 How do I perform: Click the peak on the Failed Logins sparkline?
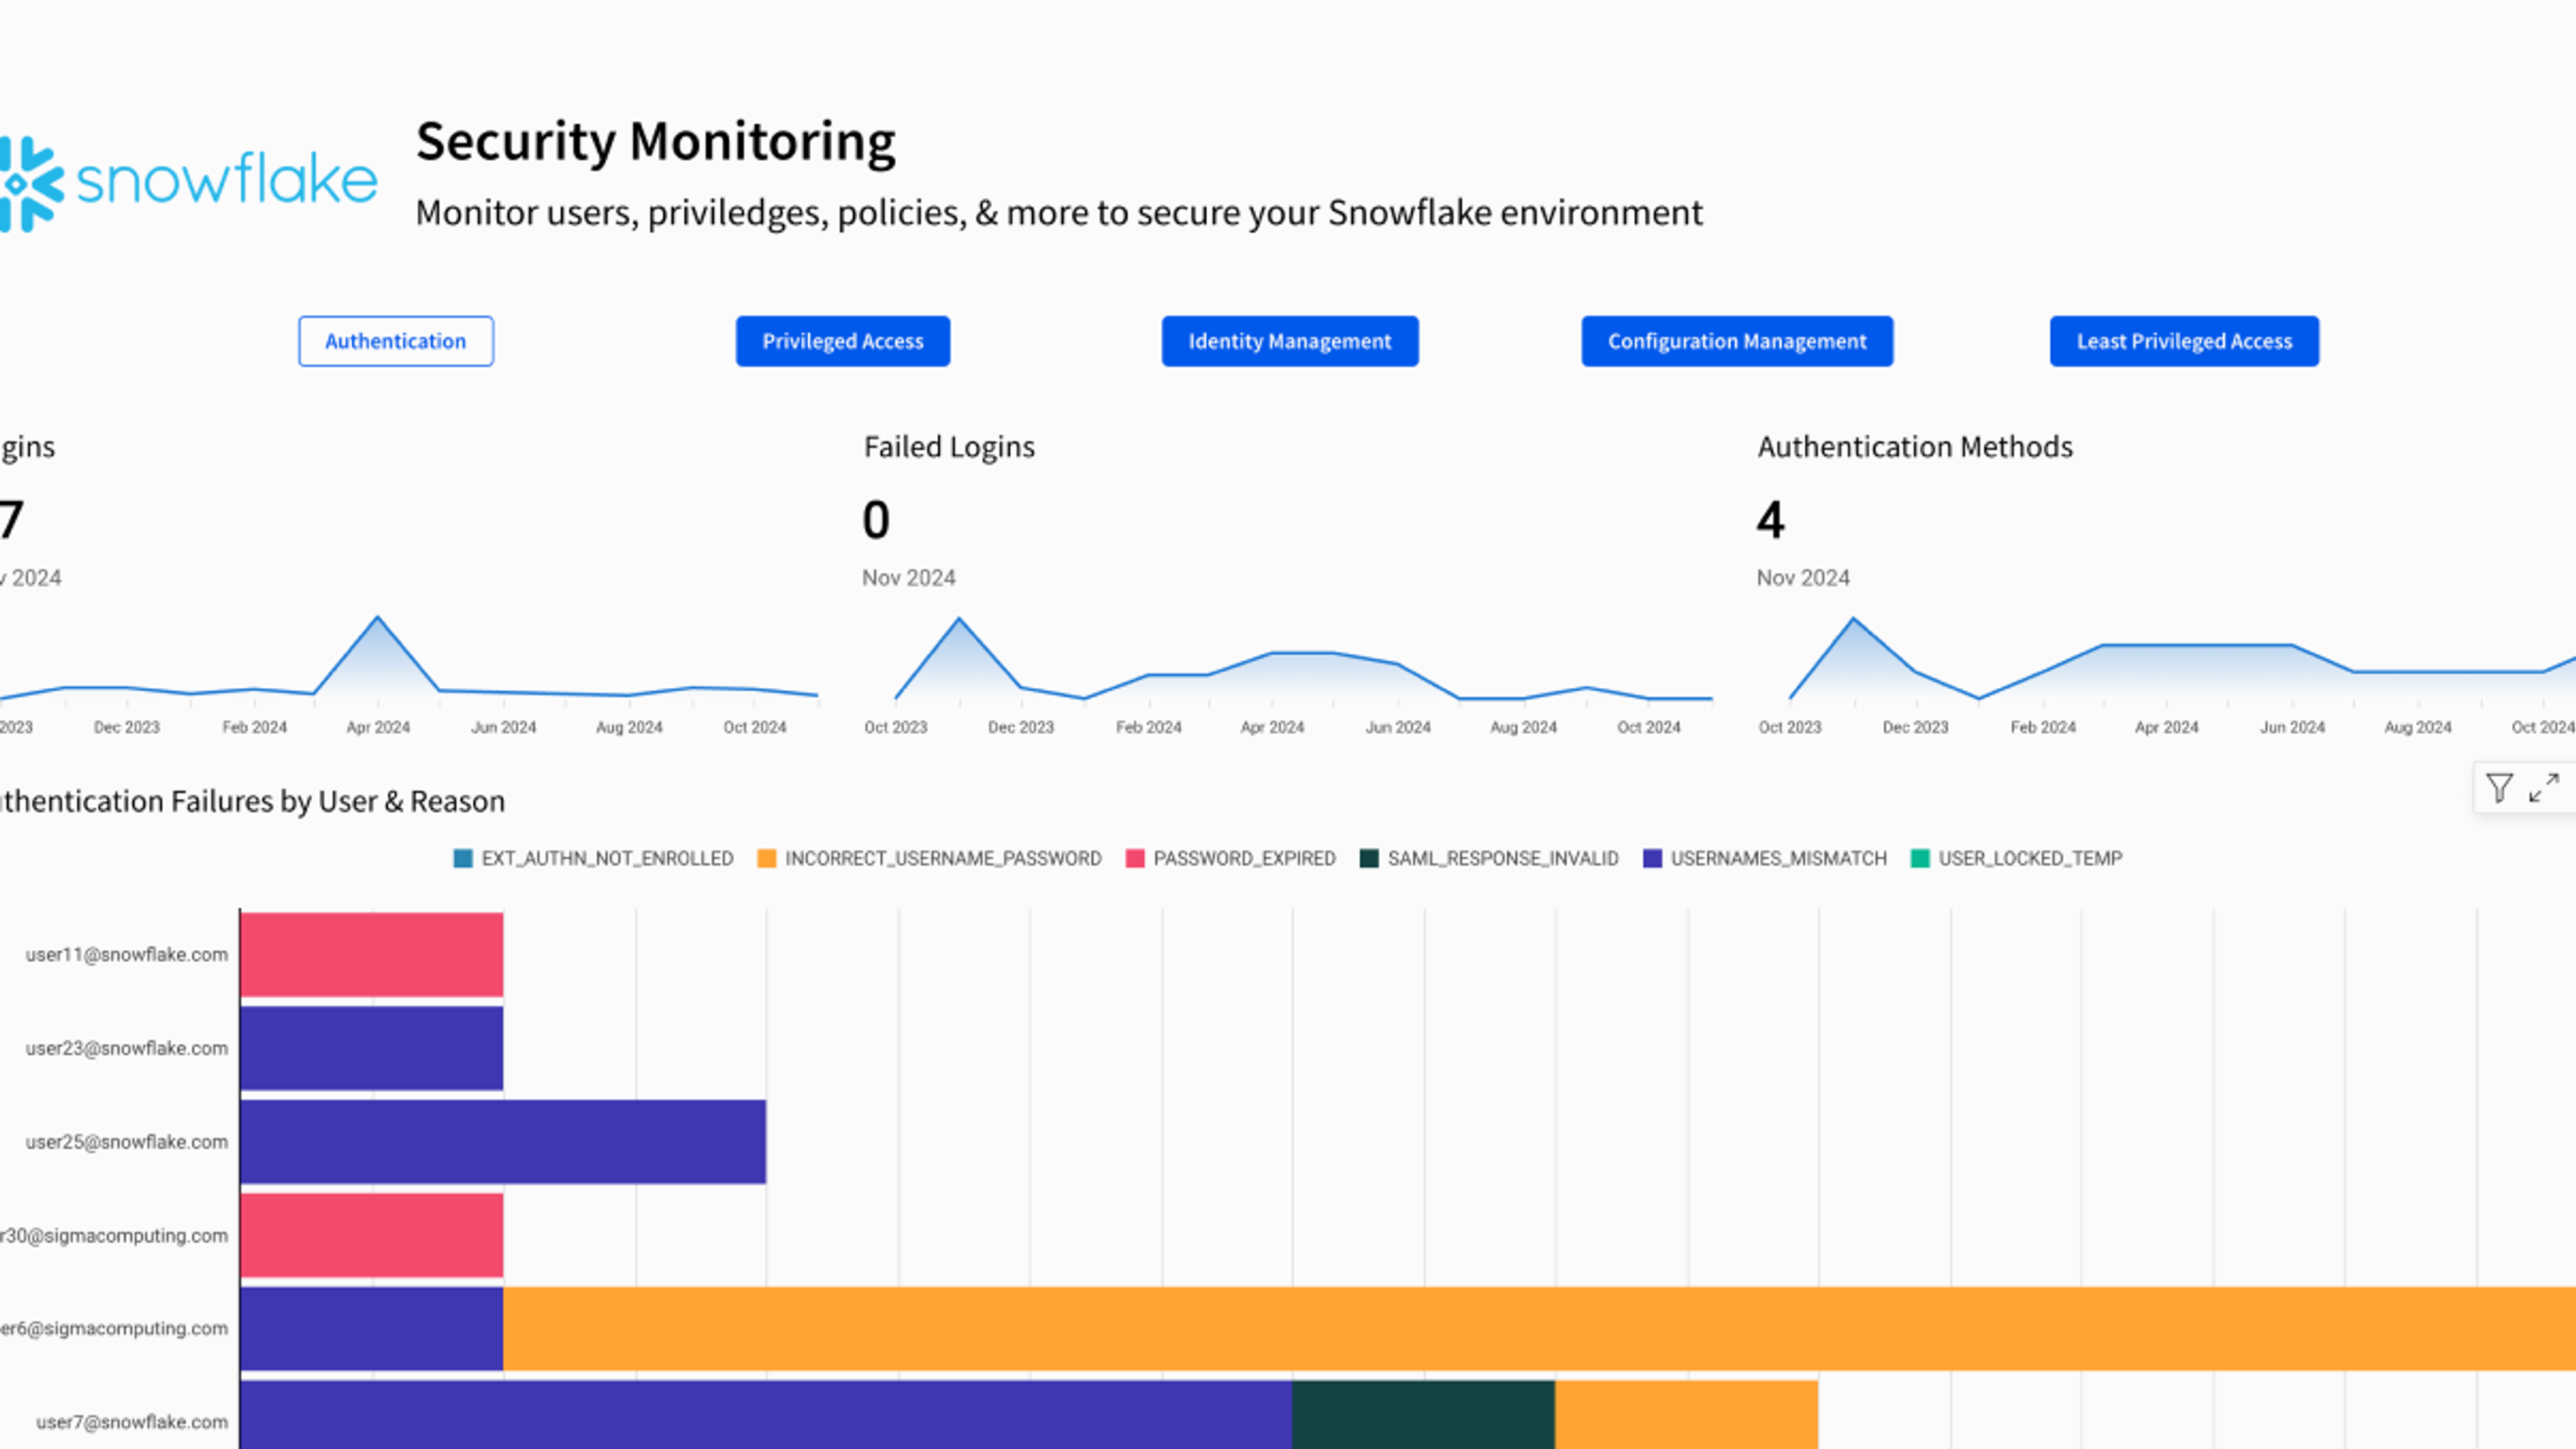tap(959, 619)
